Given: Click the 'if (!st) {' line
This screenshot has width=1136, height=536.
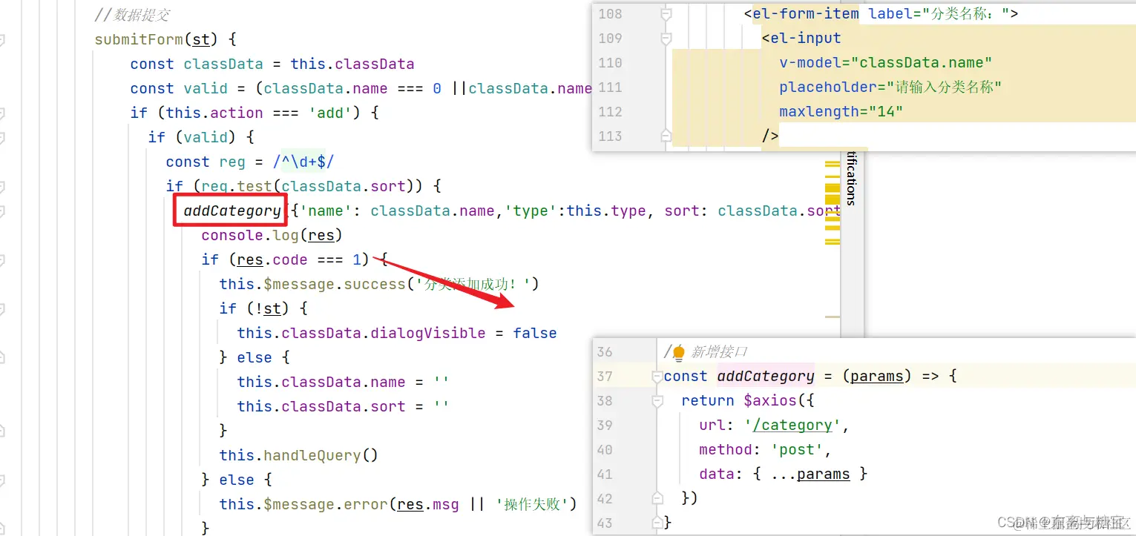Looking at the screenshot, I should (263, 308).
